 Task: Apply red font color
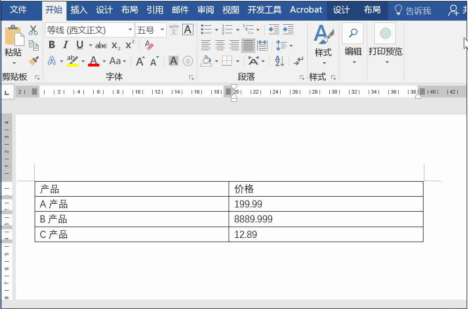point(94,61)
